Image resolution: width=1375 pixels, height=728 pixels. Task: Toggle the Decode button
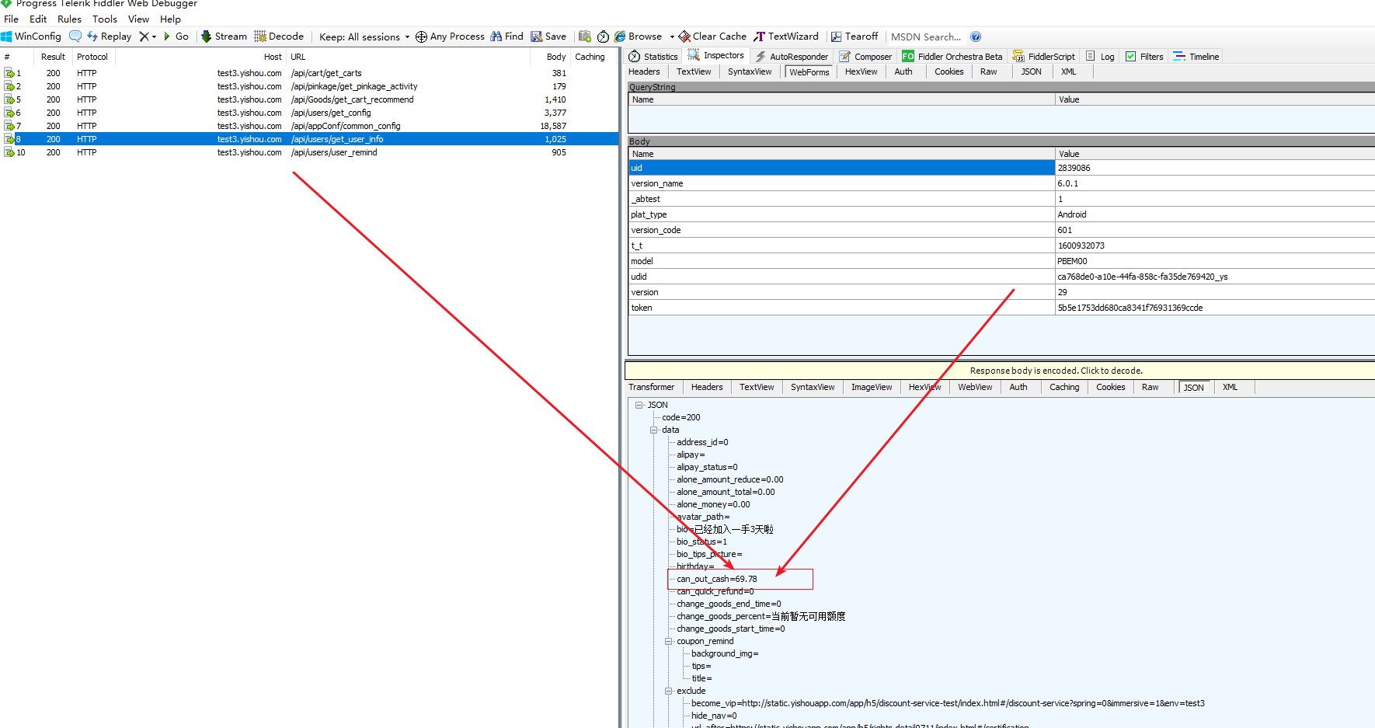pyautogui.click(x=279, y=37)
